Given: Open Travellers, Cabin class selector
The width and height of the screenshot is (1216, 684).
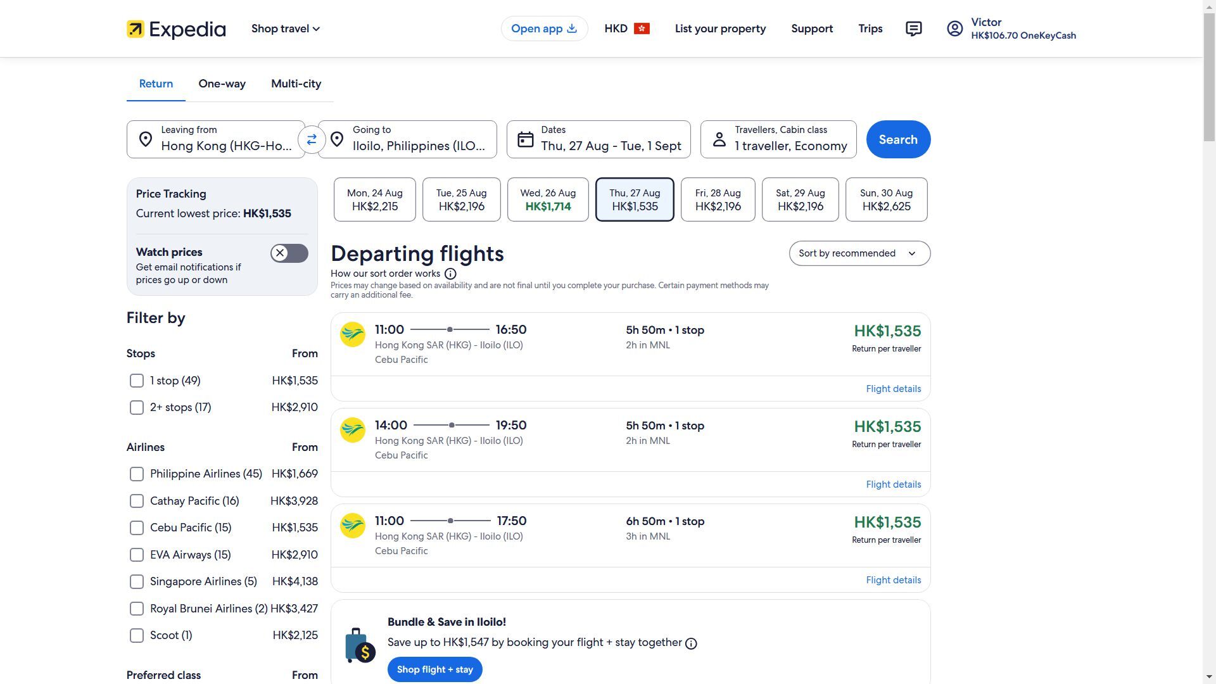Looking at the screenshot, I should coord(778,139).
